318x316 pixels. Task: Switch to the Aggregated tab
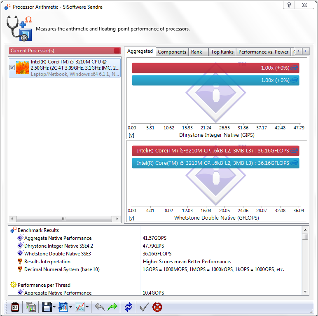(140, 51)
